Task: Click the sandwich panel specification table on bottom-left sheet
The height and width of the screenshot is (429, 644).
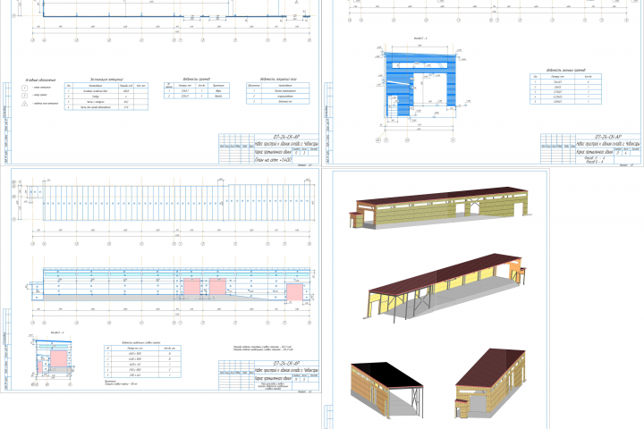Action: tap(142, 361)
